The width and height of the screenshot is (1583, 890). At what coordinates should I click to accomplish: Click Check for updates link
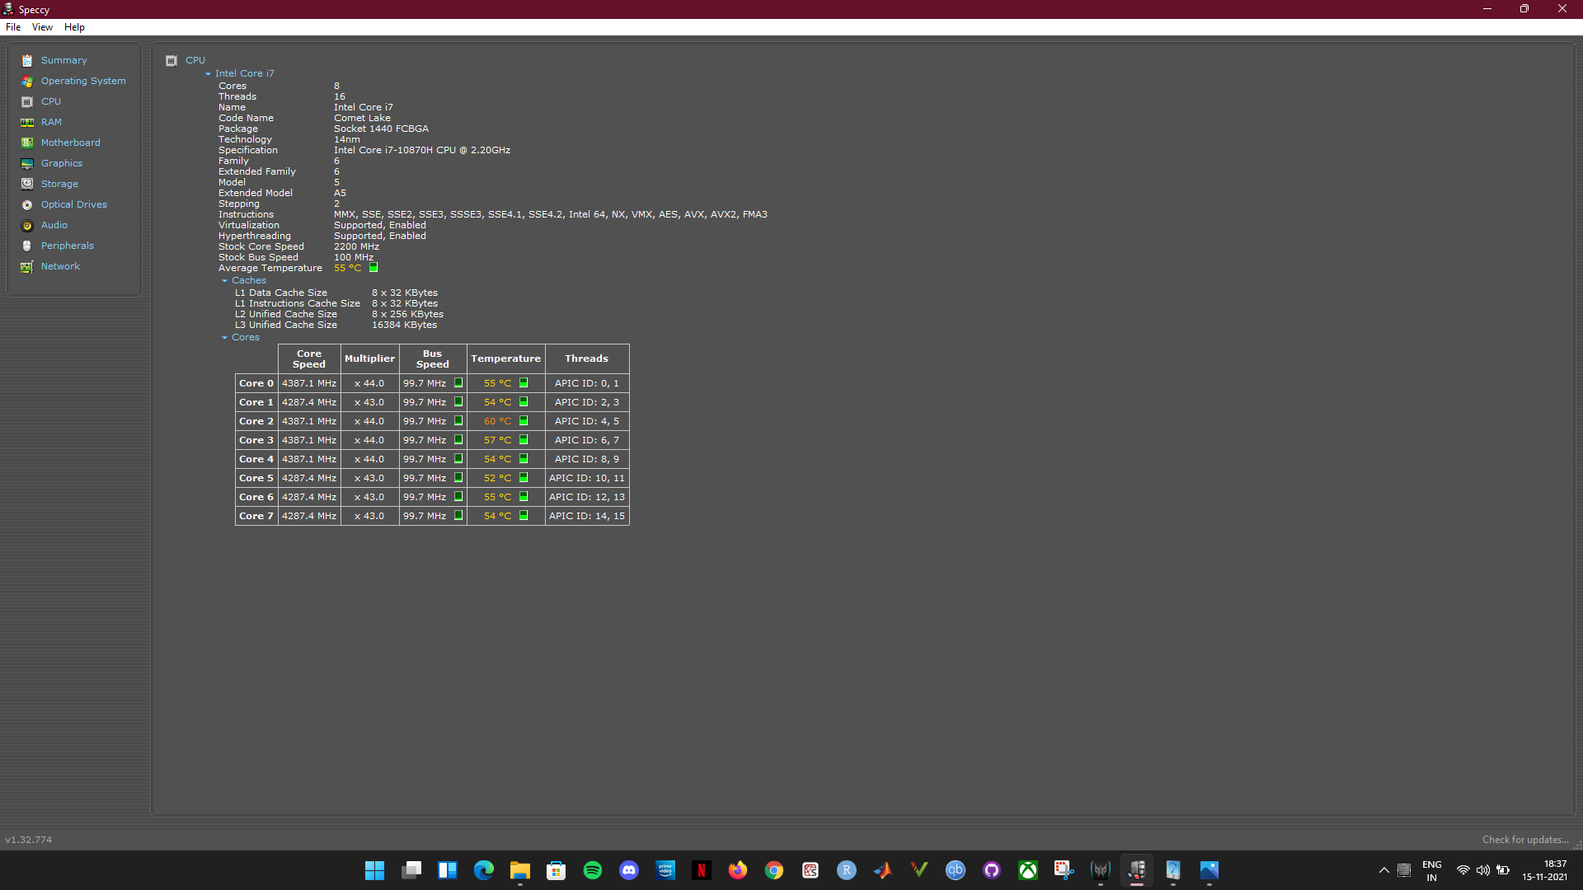point(1524,840)
